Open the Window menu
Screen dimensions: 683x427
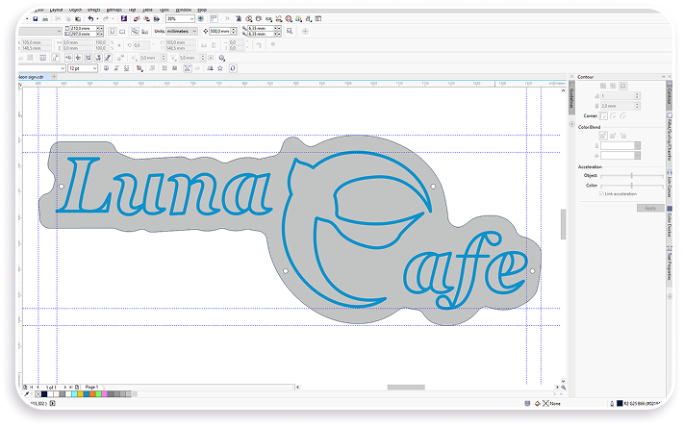click(x=184, y=10)
